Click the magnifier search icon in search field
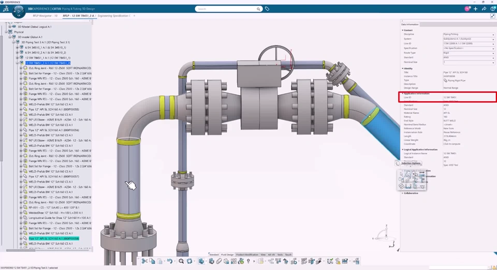Viewport: 497px width, 270px height. [258, 9]
